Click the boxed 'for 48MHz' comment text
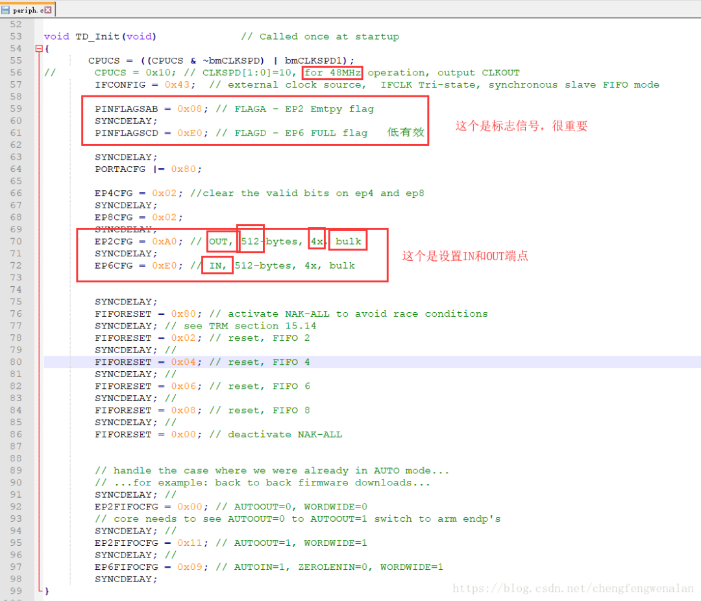The width and height of the screenshot is (701, 601). [332, 72]
